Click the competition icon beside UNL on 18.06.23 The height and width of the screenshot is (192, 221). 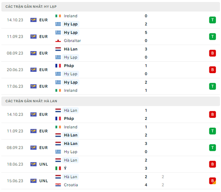33,164
